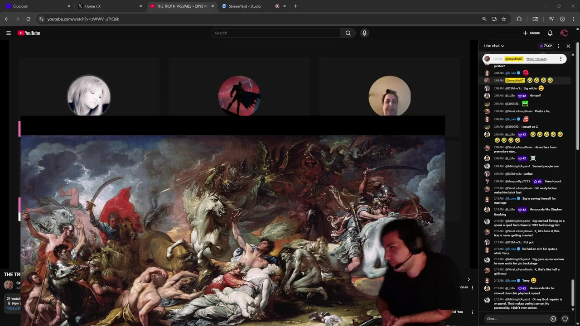Open the YouTube hamburger guide menu
Image resolution: width=580 pixels, height=326 pixels.
8,33
